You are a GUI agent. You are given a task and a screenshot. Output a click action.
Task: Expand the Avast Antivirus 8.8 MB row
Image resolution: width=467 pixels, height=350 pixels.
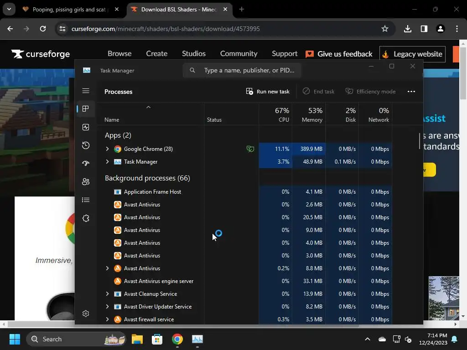pyautogui.click(x=107, y=268)
